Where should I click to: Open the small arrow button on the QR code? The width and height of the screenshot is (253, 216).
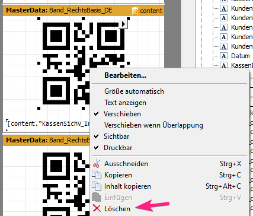(x=123, y=24)
